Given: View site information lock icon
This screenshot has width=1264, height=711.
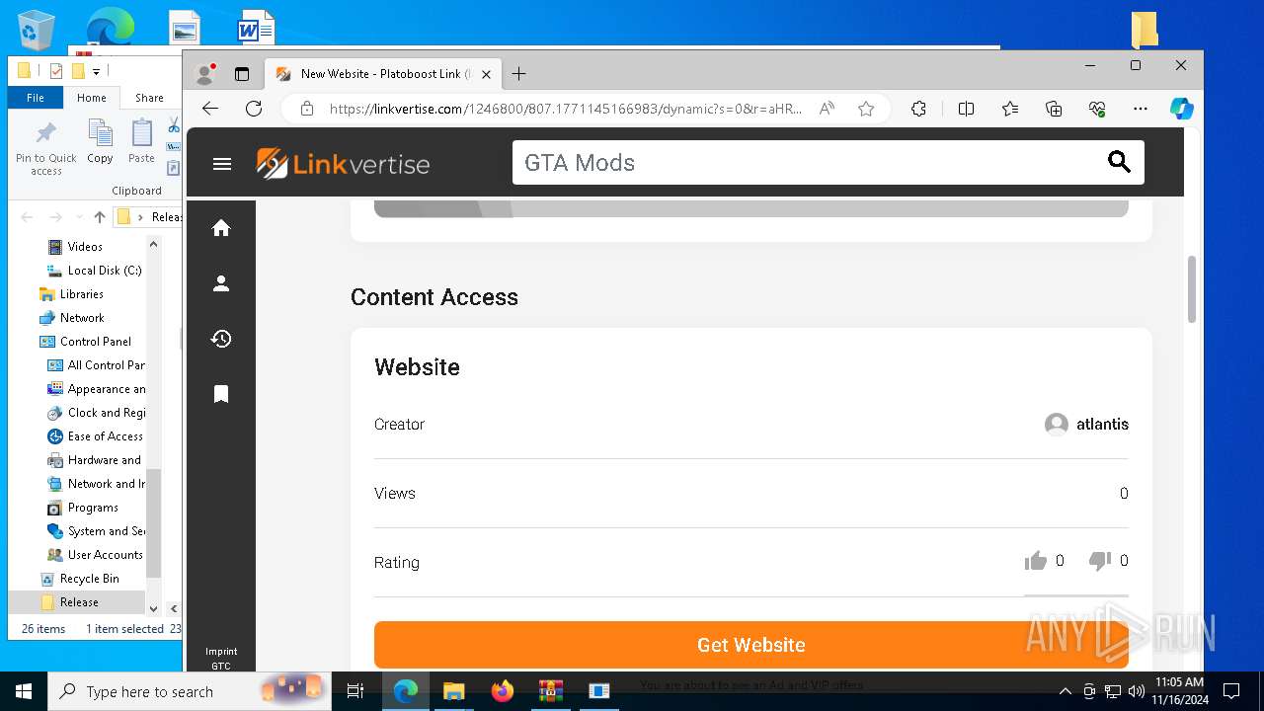Looking at the screenshot, I should click(x=307, y=109).
